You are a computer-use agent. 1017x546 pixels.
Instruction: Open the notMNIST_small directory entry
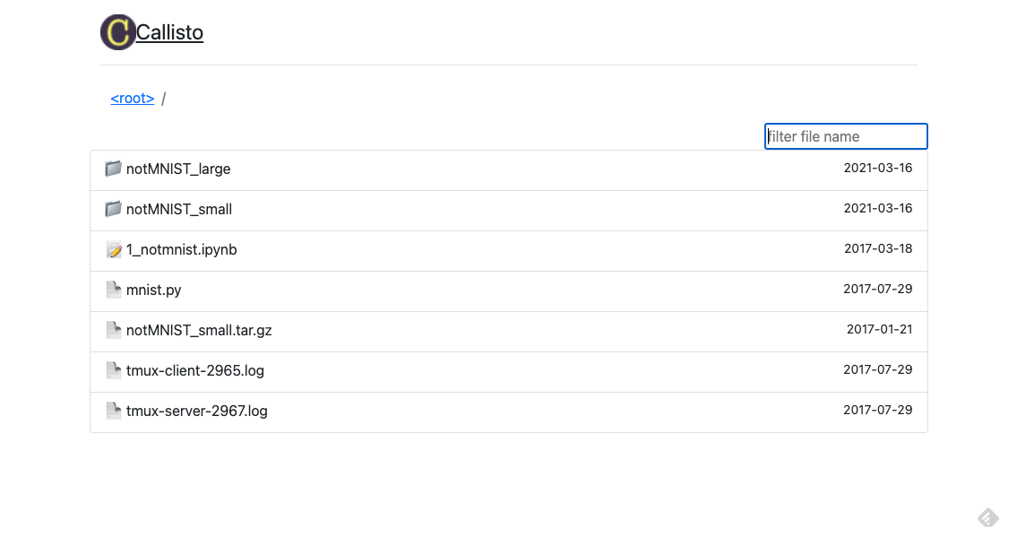[178, 209]
